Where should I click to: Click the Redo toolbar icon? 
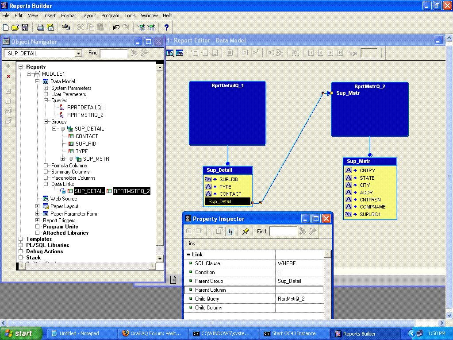126,27
